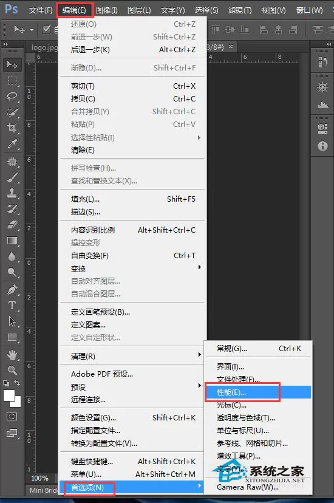Screen dimensions: 334x503
Task: Open the 图像(I) menu
Action: 107,10
